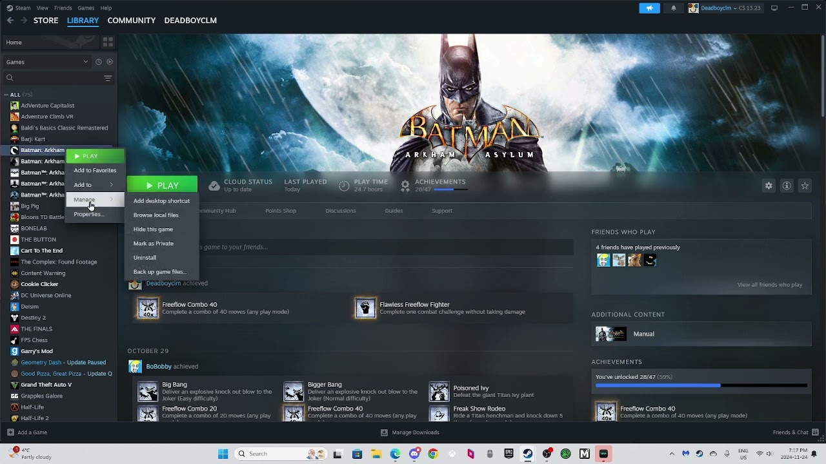The width and height of the screenshot is (826, 464).
Task: Click the Garry's Mod game icon
Action: pos(14,351)
